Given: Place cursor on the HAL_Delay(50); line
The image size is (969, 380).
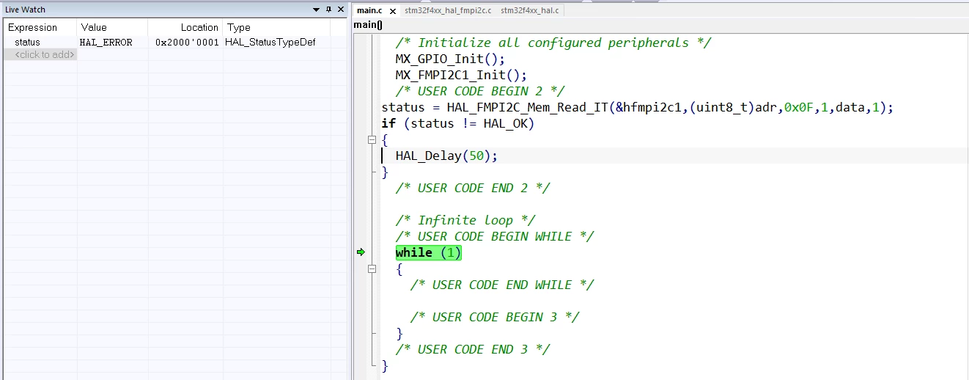Looking at the screenshot, I should [x=446, y=156].
